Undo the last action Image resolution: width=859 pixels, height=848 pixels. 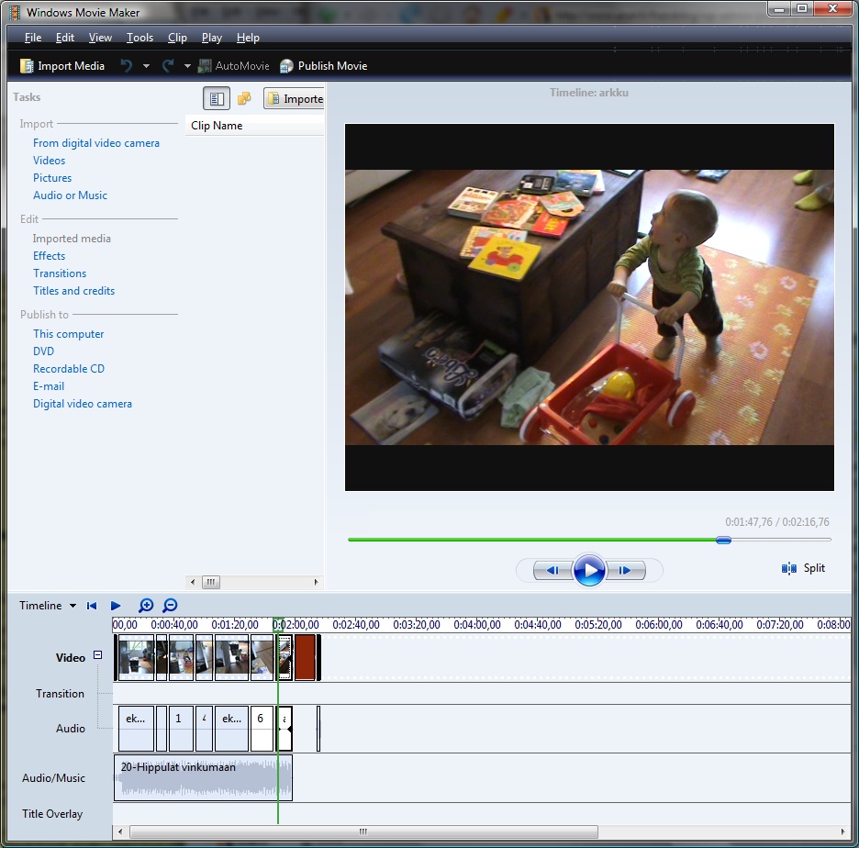coord(127,66)
